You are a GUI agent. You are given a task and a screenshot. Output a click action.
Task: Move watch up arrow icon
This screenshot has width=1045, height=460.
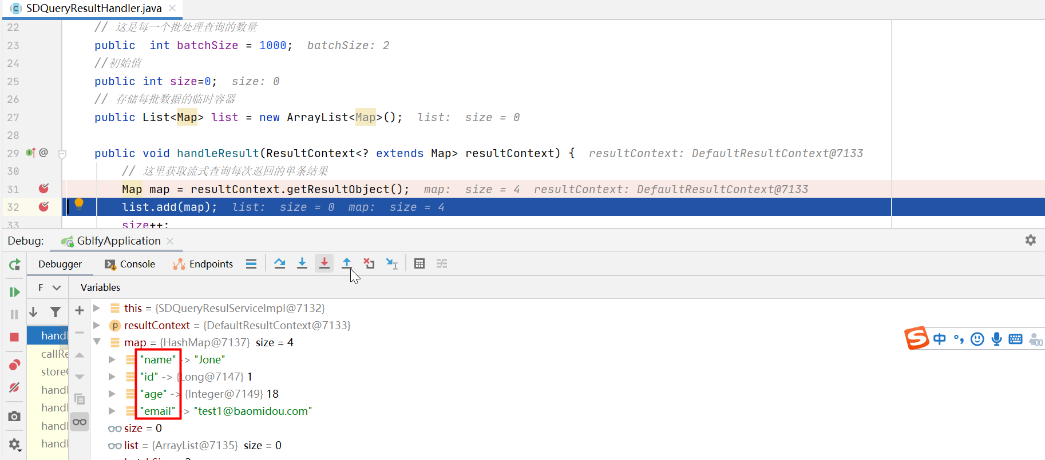[x=80, y=355]
